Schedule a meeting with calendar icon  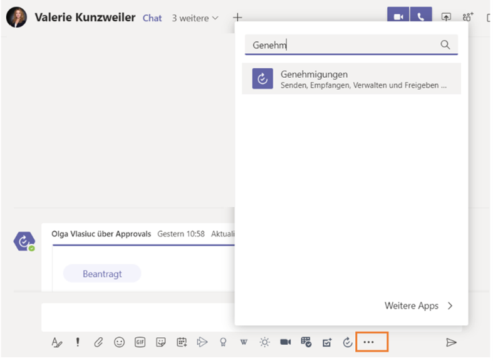coord(182,342)
